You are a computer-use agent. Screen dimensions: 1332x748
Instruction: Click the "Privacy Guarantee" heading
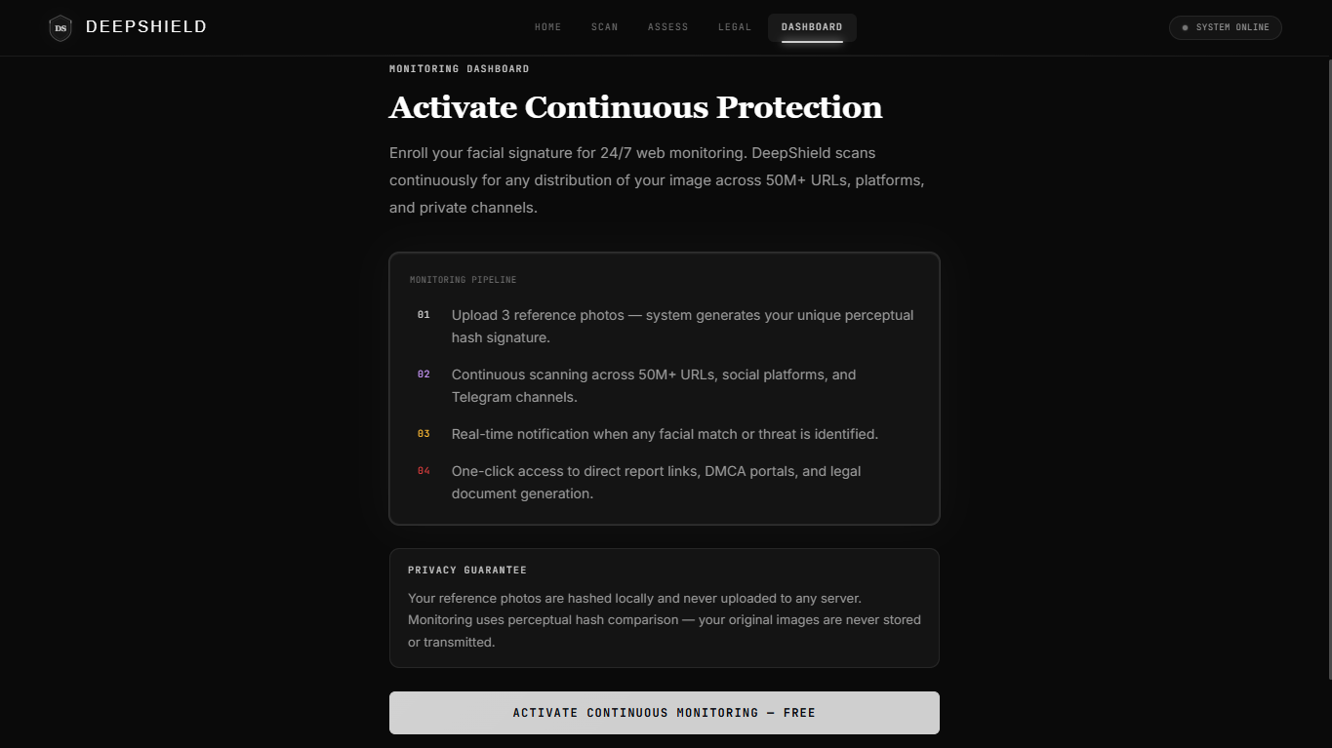[x=467, y=571]
